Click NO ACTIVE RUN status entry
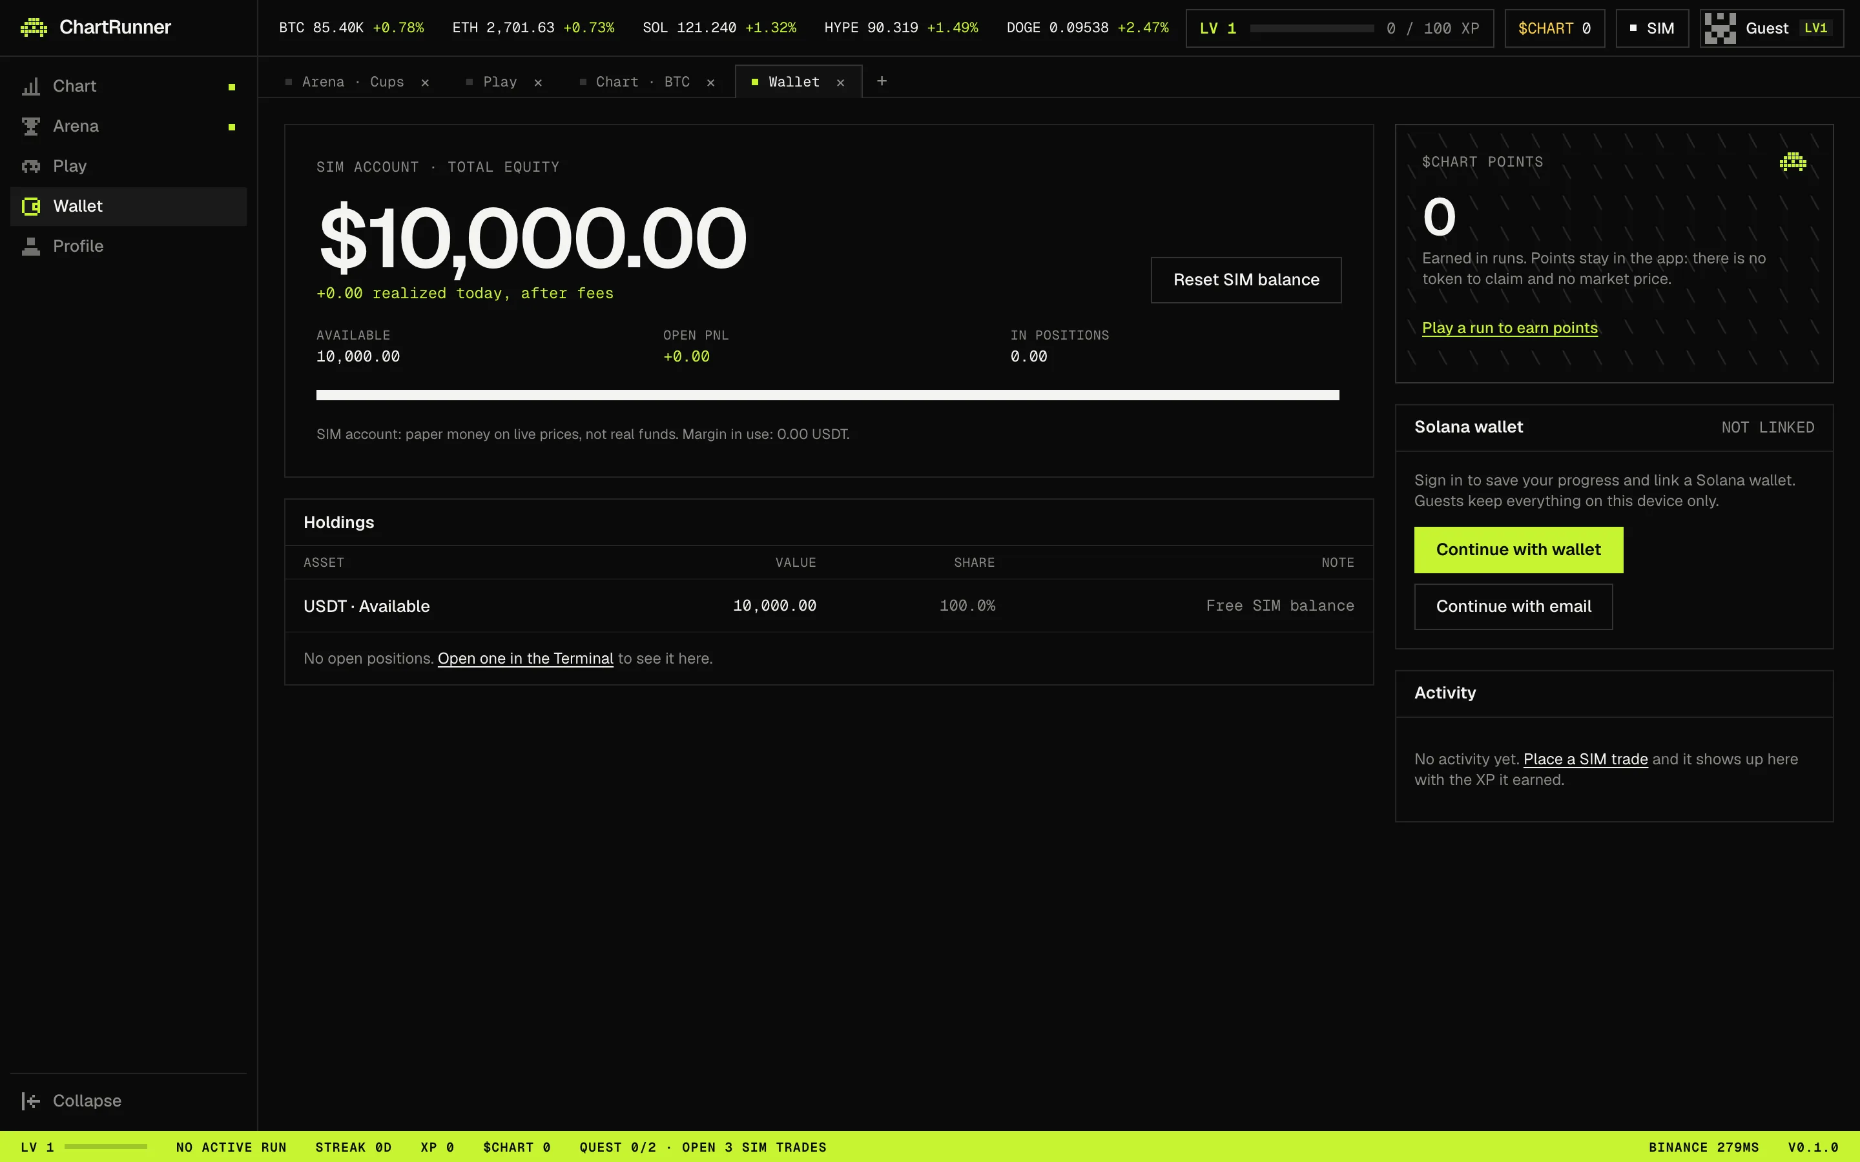Image resolution: width=1860 pixels, height=1162 pixels. (231, 1147)
